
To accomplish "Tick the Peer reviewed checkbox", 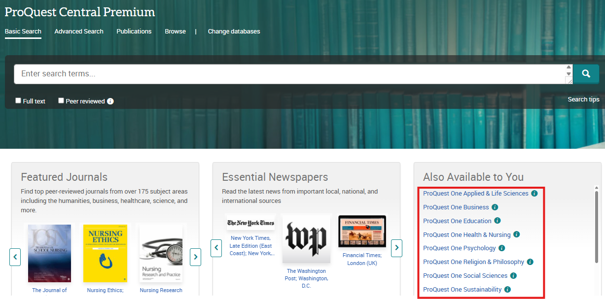I will coord(61,100).
